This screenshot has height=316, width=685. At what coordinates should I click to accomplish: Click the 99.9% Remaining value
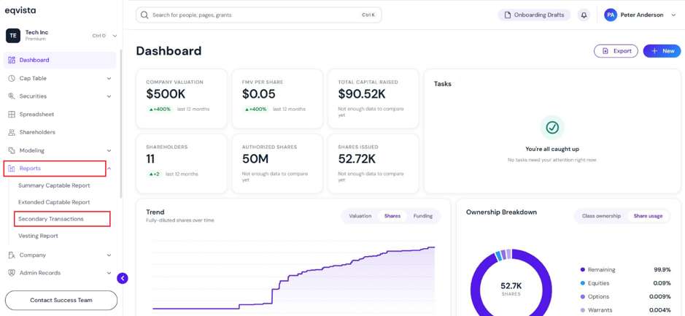point(662,270)
